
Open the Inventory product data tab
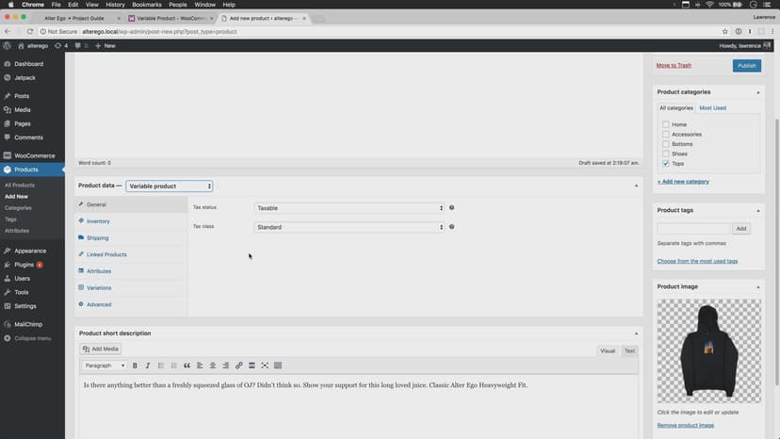click(x=98, y=221)
